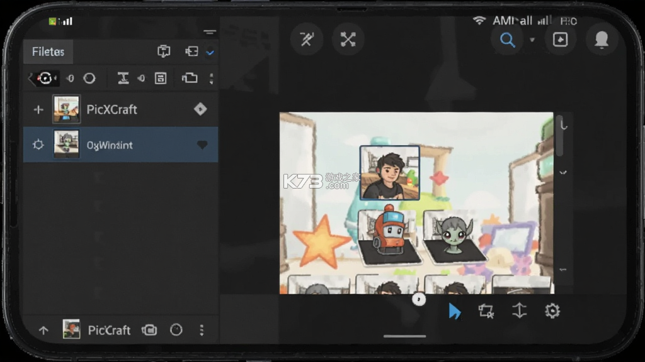This screenshot has height=362, width=645.
Task: Click the circle timer icon in bottom bar
Action: 176,330
